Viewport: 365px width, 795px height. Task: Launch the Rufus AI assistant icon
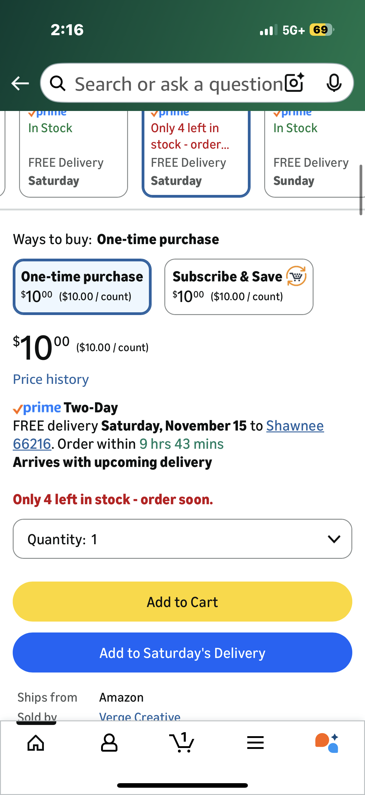[x=327, y=743]
